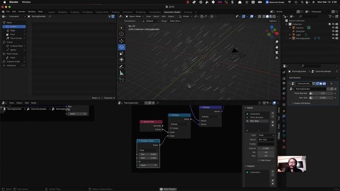Open the Type Float dropdown in node sidebar
Image resolution: width=340 pixels, height=191 pixels.
(266, 135)
